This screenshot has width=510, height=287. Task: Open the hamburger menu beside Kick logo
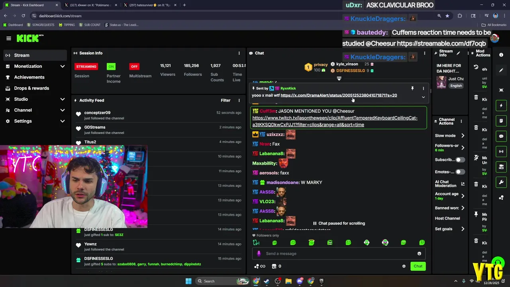pyautogui.click(x=9, y=38)
